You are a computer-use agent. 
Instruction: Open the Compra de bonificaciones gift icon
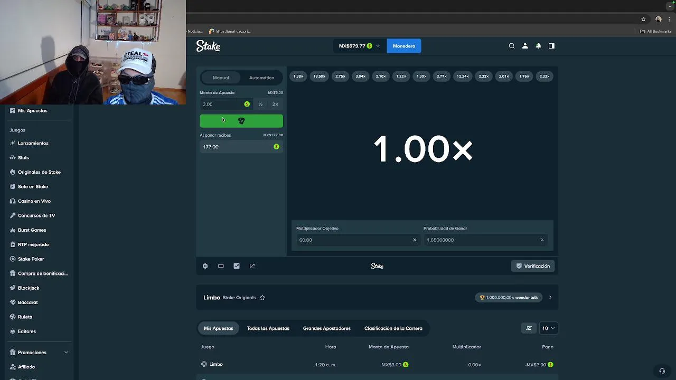(12, 273)
